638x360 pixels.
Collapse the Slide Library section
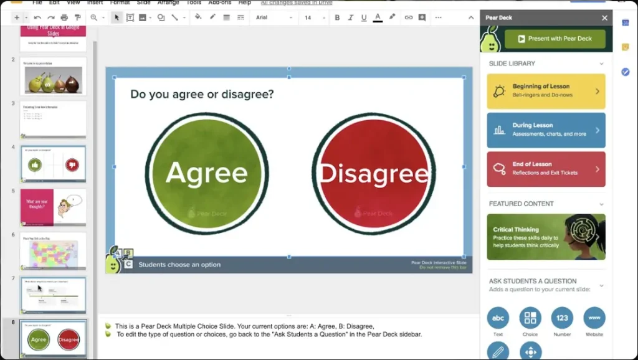pyautogui.click(x=602, y=64)
